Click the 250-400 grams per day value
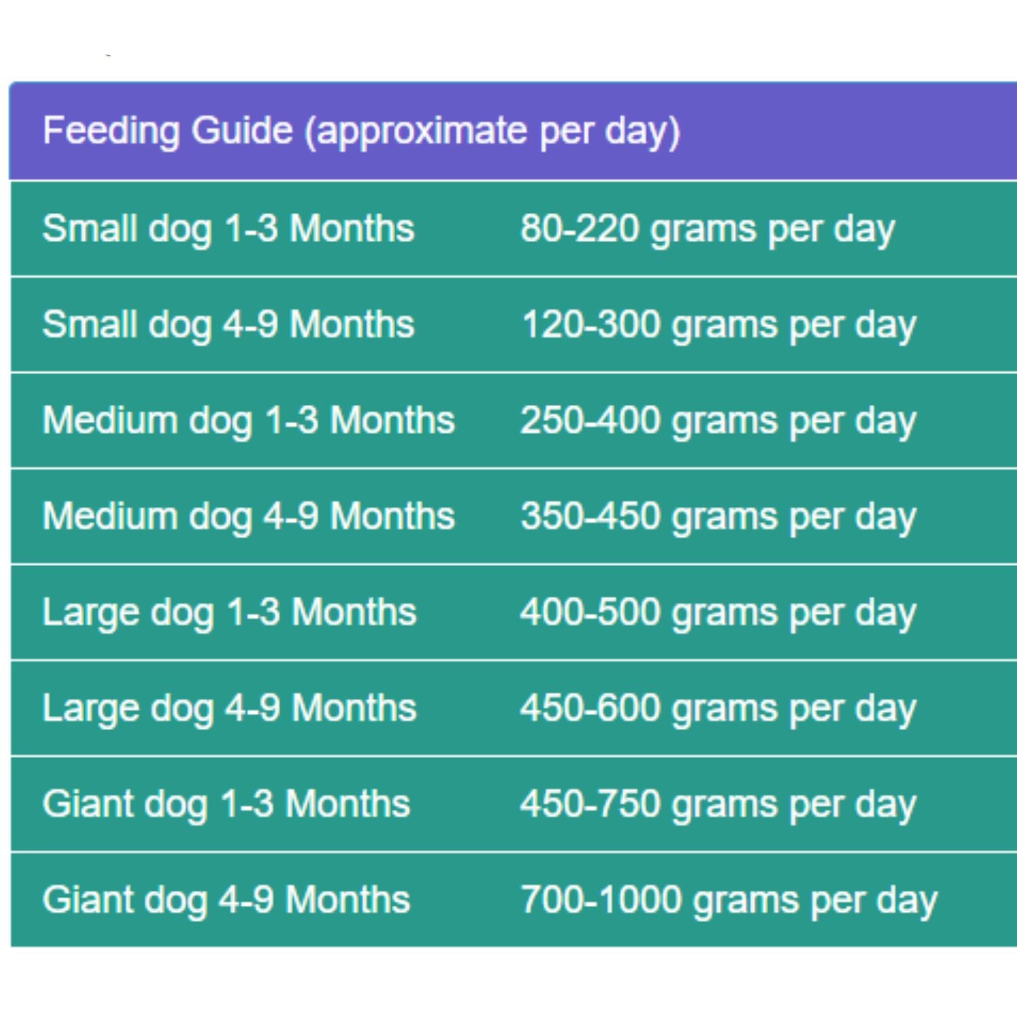1017x1017 pixels. 718,421
